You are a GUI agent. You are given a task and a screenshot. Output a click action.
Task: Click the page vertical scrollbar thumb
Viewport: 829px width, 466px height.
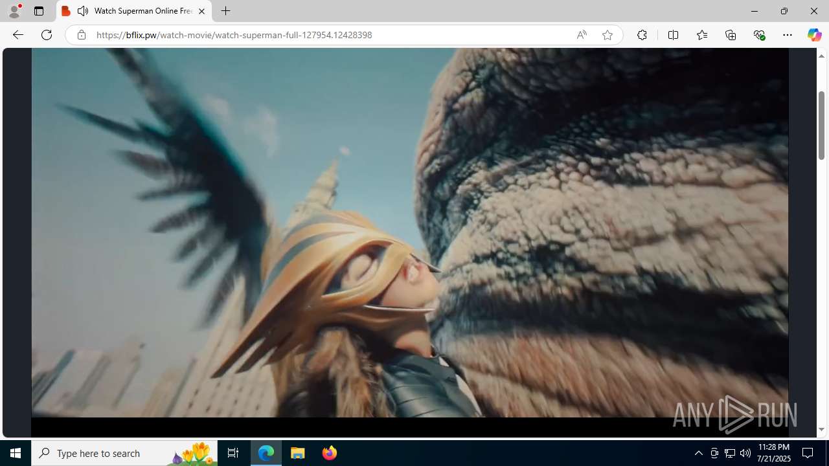click(821, 126)
